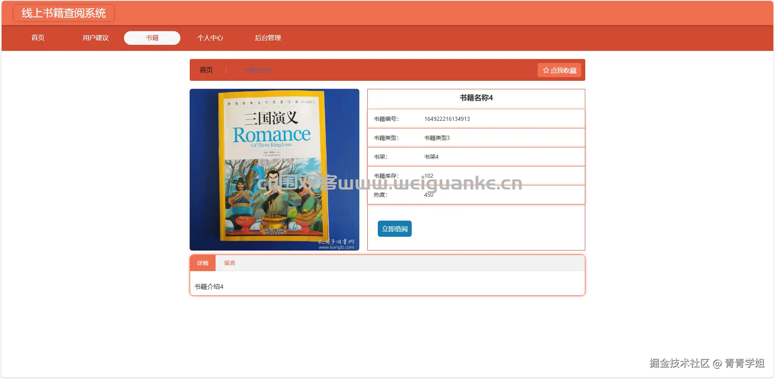Click the faded 书籍名称4 breadcrumb item

[258, 70]
